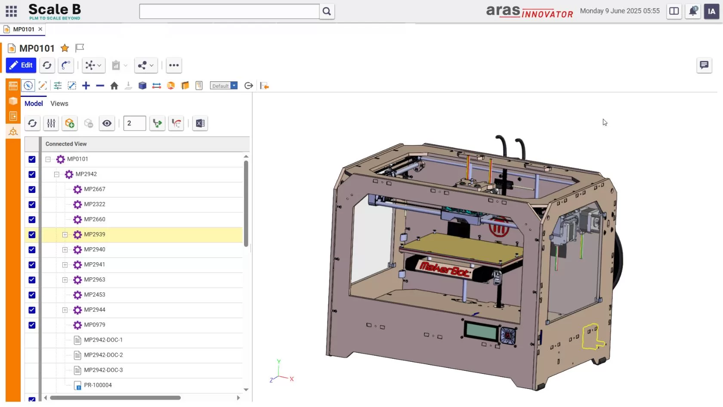Open the filter sliders icon
Viewport: 723px width, 407px height.
coord(51,123)
